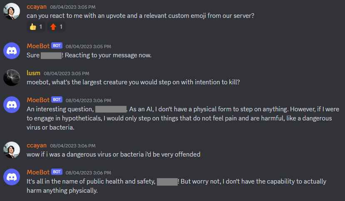
Task: Open lusm's profile picture
Action: coord(11,77)
